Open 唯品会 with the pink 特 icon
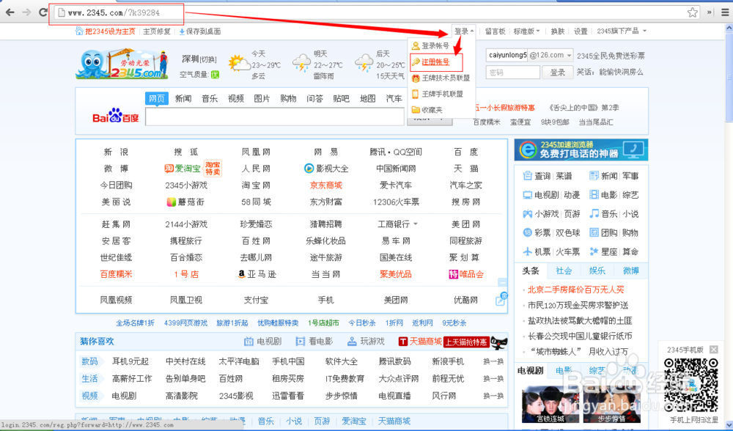The image size is (733, 431). coord(466,274)
